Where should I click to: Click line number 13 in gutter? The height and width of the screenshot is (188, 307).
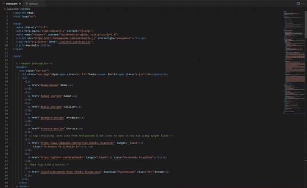pos(6,56)
